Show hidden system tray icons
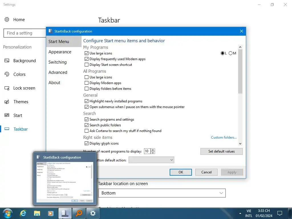292x219 pixels. click(x=240, y=213)
